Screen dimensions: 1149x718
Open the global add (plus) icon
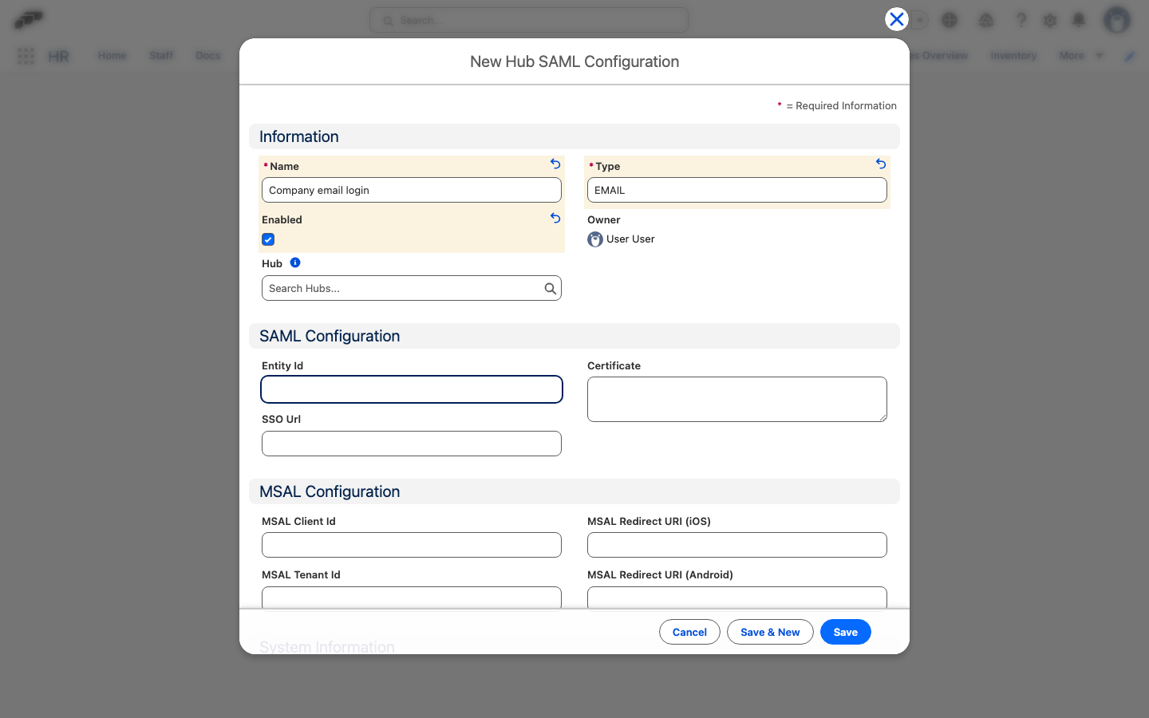[950, 20]
